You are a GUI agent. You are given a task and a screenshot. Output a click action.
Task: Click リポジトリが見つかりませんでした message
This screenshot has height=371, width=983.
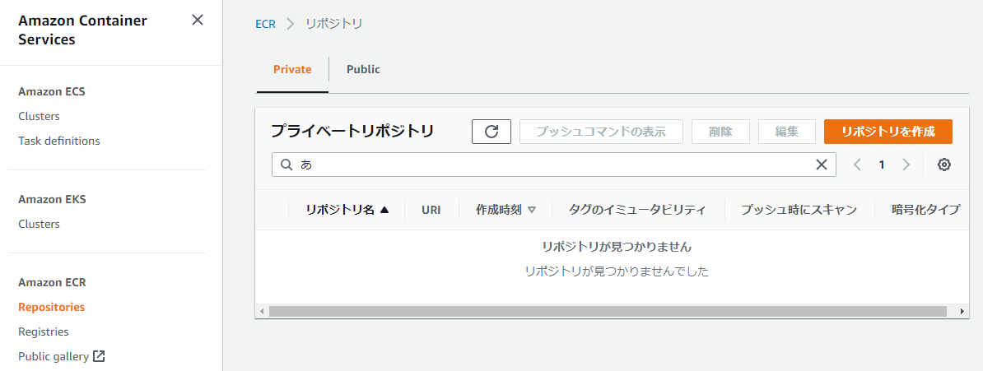point(617,272)
